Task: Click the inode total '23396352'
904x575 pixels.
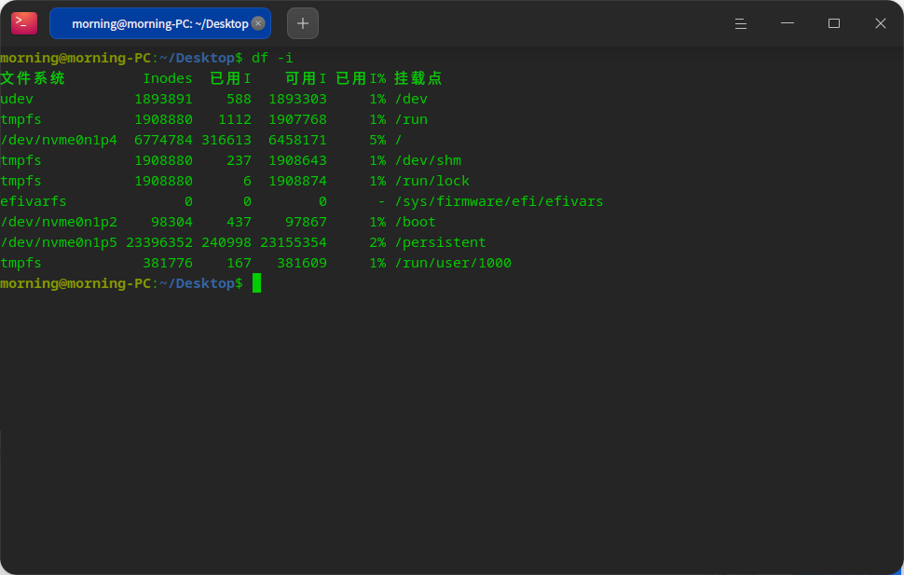Action: tap(159, 243)
